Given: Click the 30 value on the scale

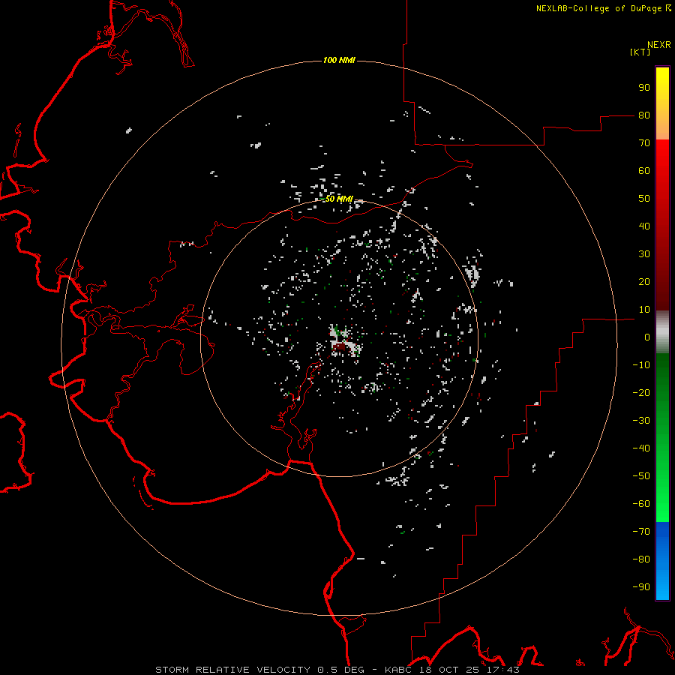Looking at the screenshot, I should pos(644,254).
